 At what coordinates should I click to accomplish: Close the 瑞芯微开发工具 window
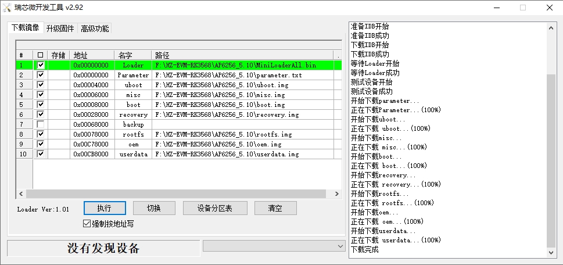tap(550, 8)
